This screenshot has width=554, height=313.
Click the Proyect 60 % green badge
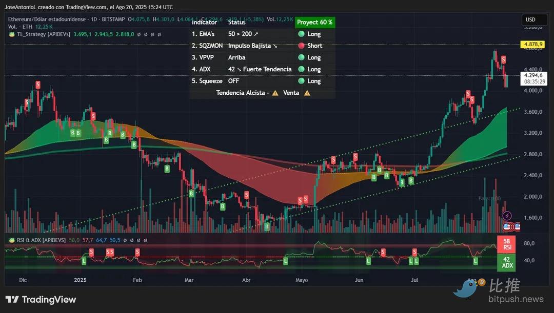(x=314, y=23)
